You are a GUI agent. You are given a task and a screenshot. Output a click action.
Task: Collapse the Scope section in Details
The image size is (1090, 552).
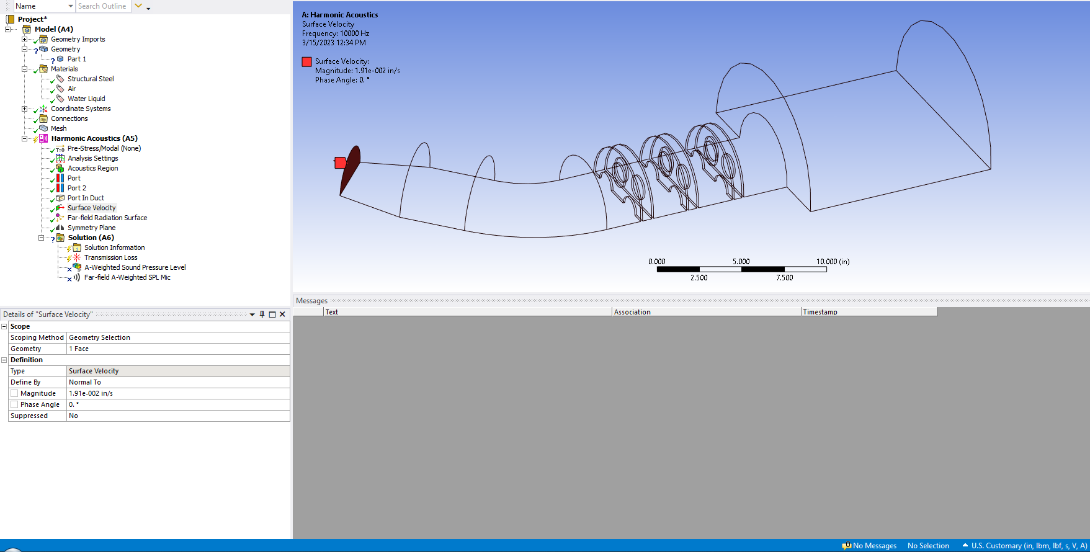[4, 326]
